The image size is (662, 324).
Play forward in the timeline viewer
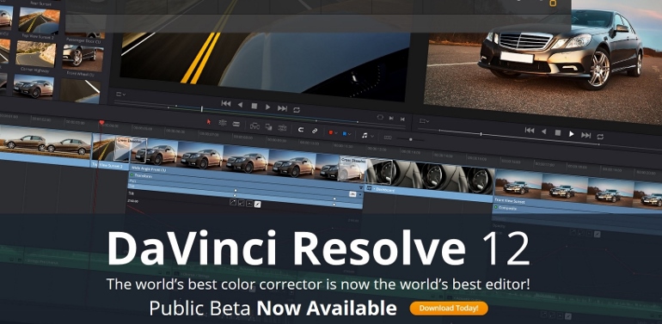point(572,134)
